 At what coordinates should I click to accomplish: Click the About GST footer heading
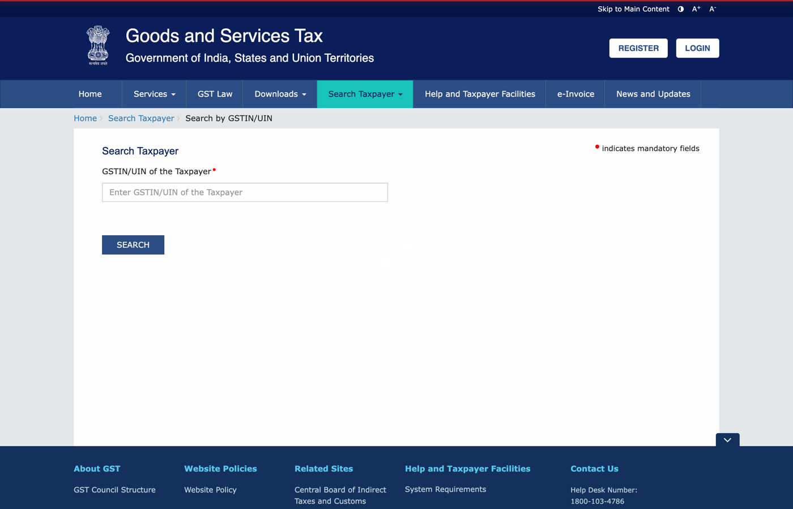pyautogui.click(x=97, y=469)
